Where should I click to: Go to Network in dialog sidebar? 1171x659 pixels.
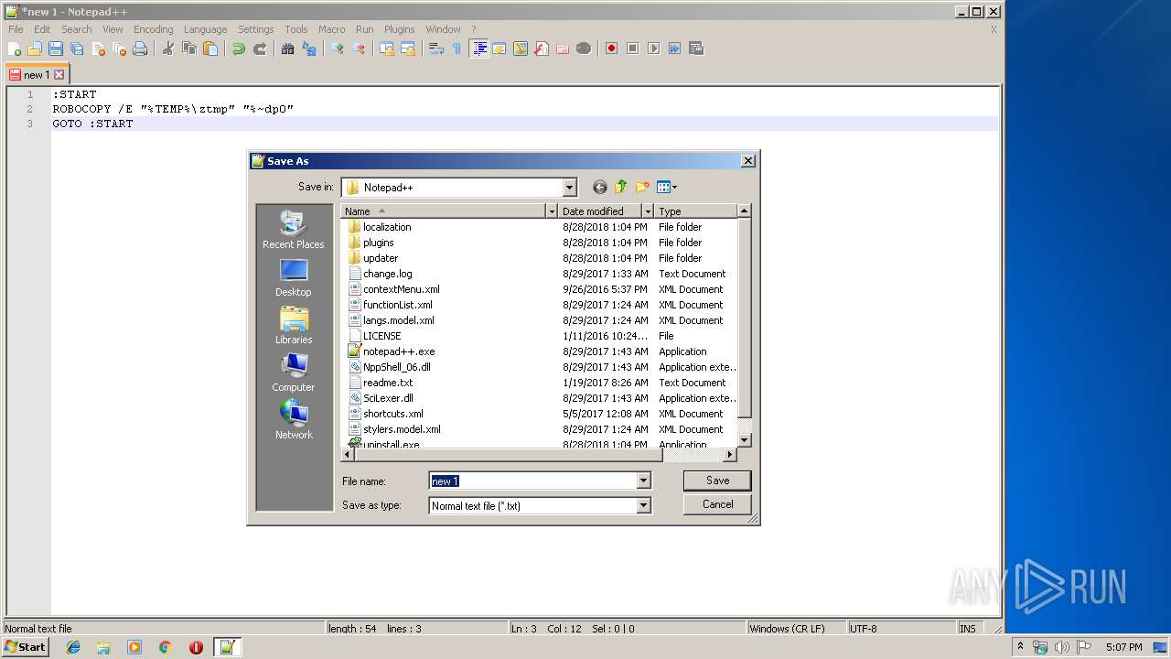click(x=294, y=420)
